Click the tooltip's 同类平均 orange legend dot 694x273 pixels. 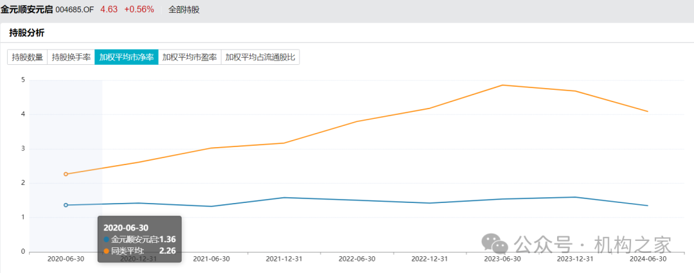(x=106, y=251)
